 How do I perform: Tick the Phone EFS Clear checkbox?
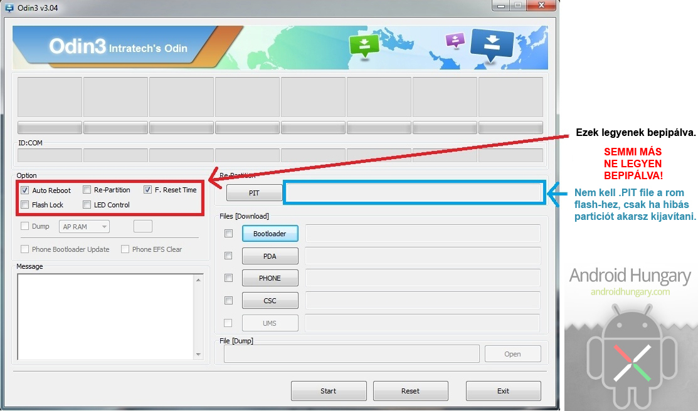click(x=125, y=249)
